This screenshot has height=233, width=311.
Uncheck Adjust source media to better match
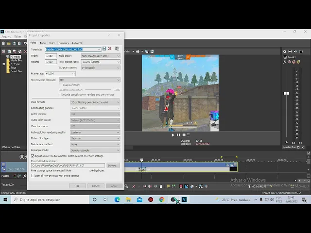tap(33, 156)
